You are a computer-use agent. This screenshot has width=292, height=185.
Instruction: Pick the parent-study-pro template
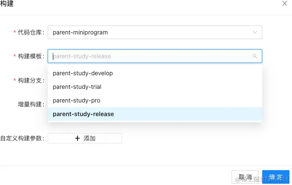76,100
